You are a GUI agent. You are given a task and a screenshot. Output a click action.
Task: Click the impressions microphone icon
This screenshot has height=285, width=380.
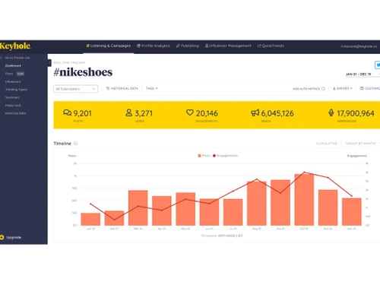pos(331,112)
